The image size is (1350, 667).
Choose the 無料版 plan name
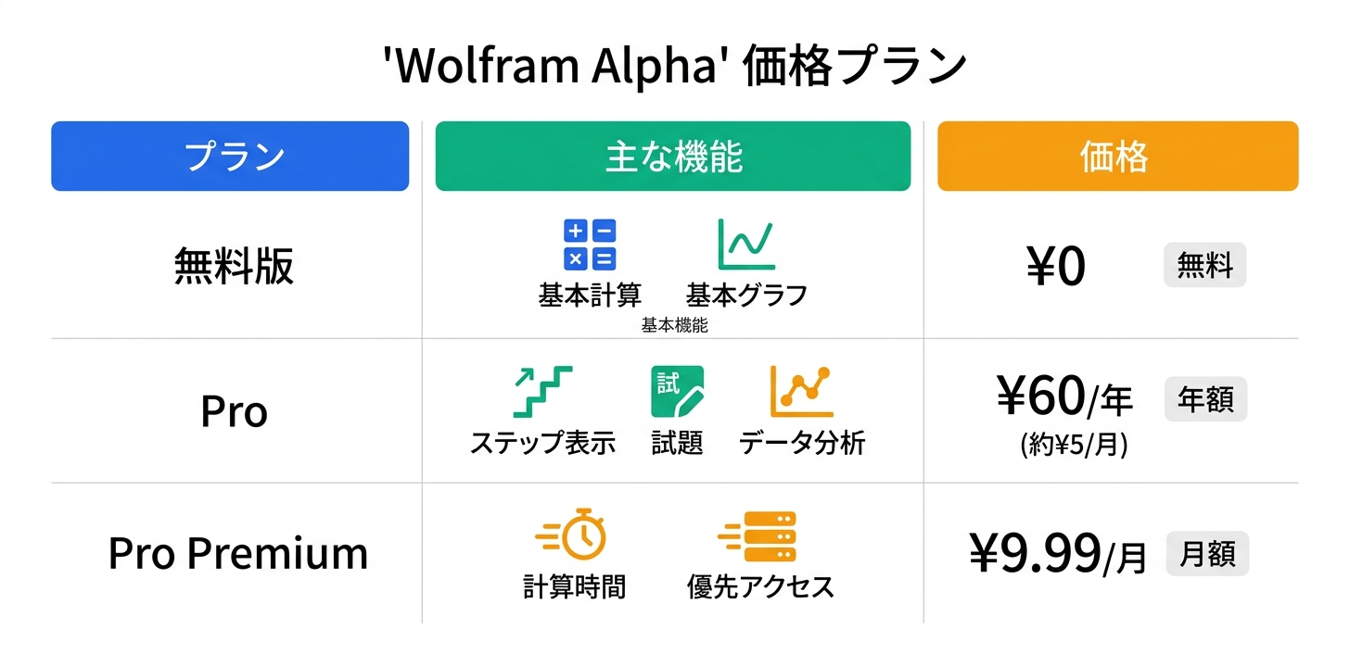pyautogui.click(x=234, y=267)
